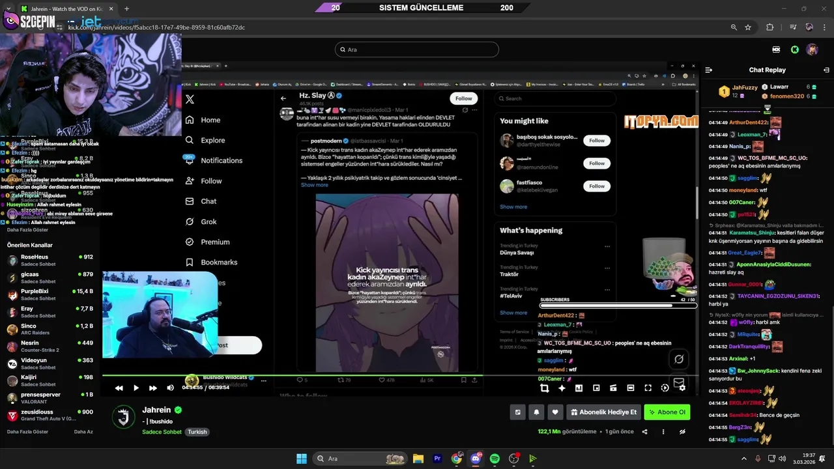Click Daha Fazla Göster under recommended channels

click(27, 432)
